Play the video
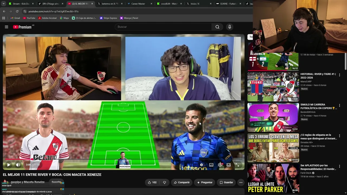The height and width of the screenshot is (195, 347). (9, 165)
